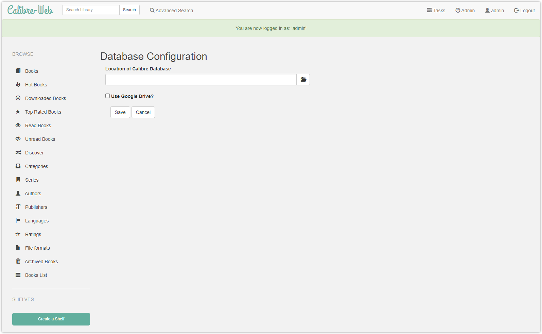Open the Books link in sidebar
542x334 pixels.
[32, 71]
